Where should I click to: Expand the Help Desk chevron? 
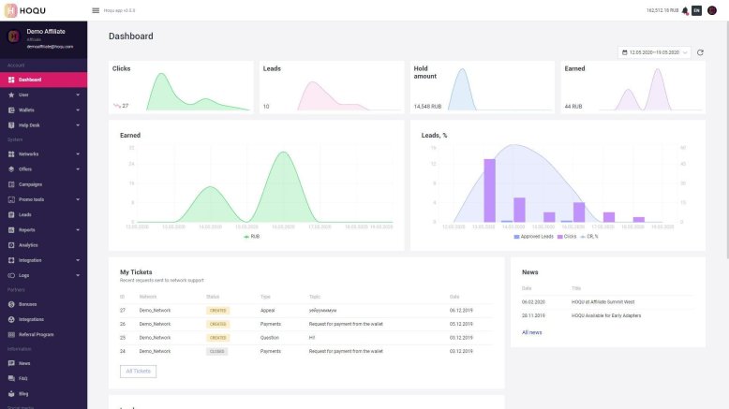tap(78, 125)
